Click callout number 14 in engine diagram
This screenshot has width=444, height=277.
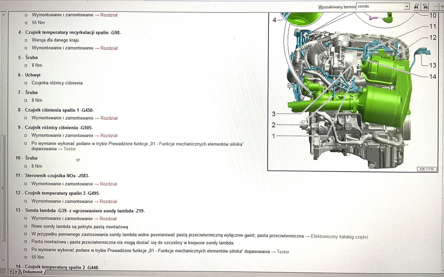(433, 76)
